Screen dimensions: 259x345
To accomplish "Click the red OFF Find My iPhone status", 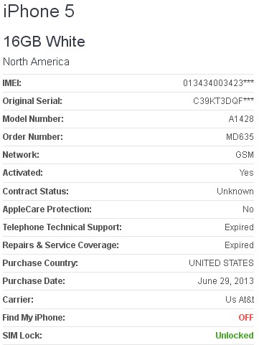I will [246, 318].
